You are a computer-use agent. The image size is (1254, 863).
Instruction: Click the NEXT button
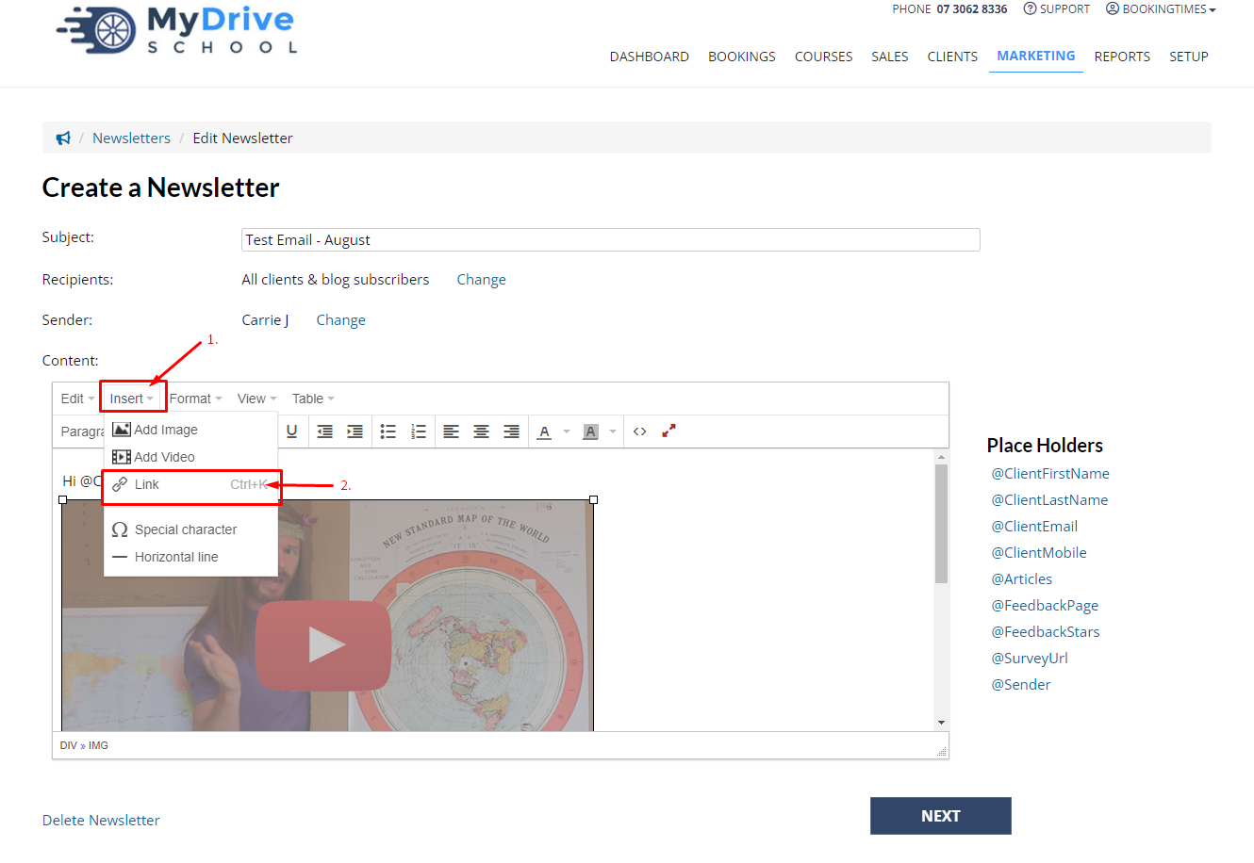[x=941, y=816]
